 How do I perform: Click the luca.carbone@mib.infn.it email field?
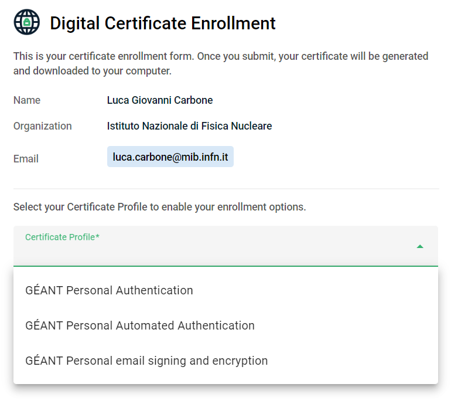pyautogui.click(x=170, y=157)
